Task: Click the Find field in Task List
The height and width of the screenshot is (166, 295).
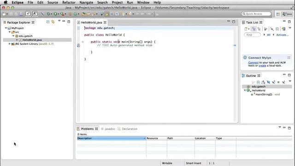Action: coord(252,35)
